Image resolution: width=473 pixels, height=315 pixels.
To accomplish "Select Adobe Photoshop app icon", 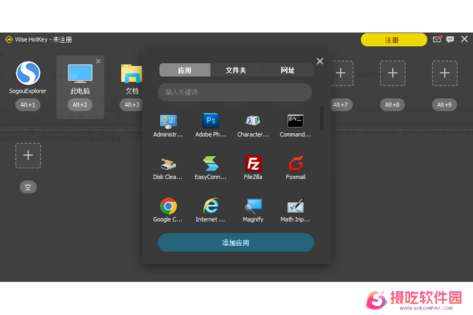I will (x=210, y=121).
